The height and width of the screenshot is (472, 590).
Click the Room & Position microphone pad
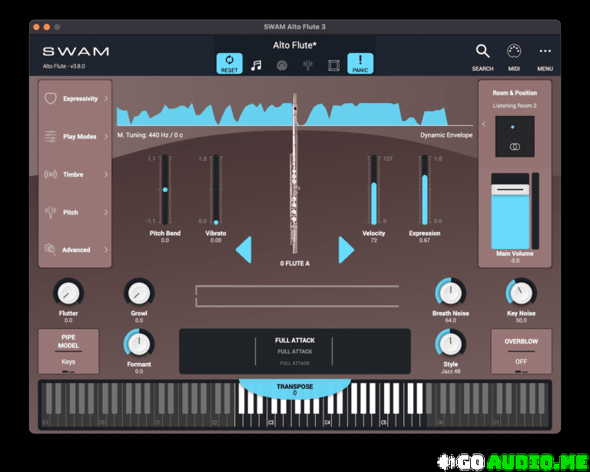[x=515, y=136]
